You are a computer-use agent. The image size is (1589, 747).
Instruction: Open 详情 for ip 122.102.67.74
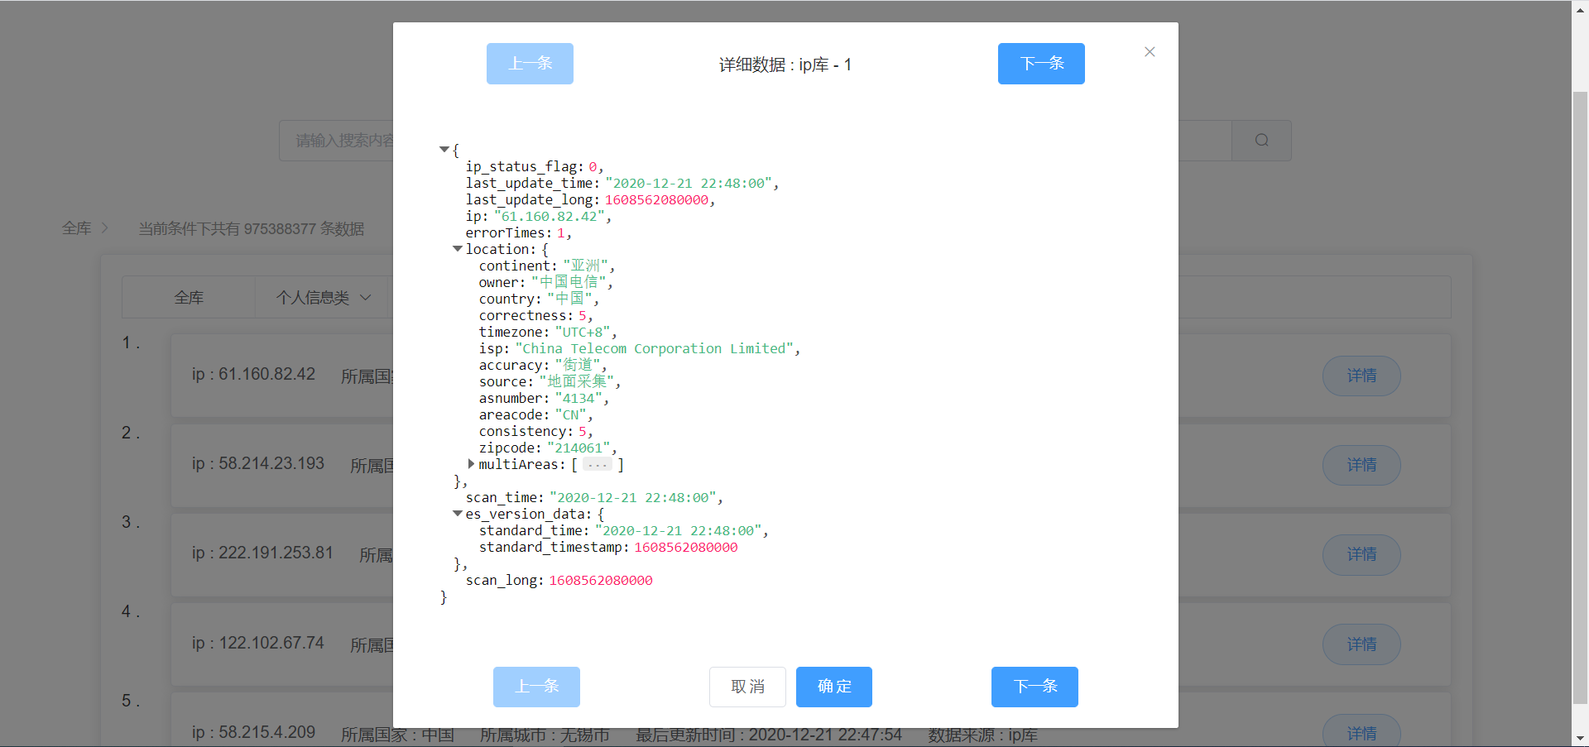click(x=1361, y=644)
